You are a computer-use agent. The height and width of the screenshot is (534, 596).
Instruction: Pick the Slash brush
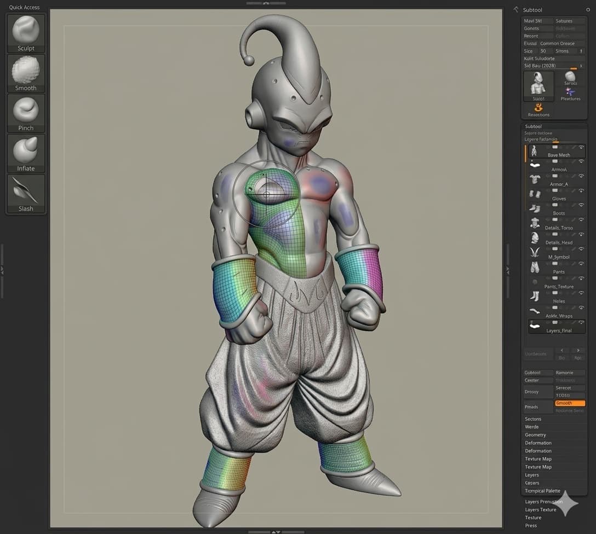tap(26, 194)
